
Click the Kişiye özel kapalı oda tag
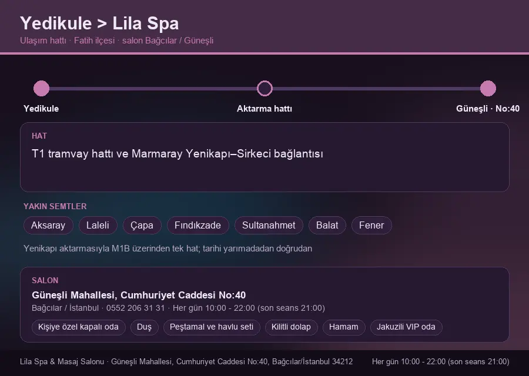(x=78, y=327)
